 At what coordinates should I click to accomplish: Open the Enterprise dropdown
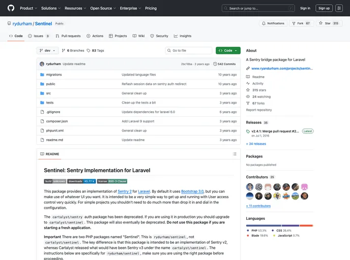130,8
